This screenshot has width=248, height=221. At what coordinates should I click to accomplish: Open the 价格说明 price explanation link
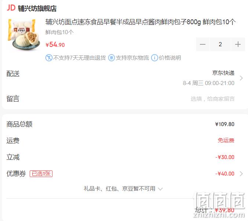coord(170,58)
